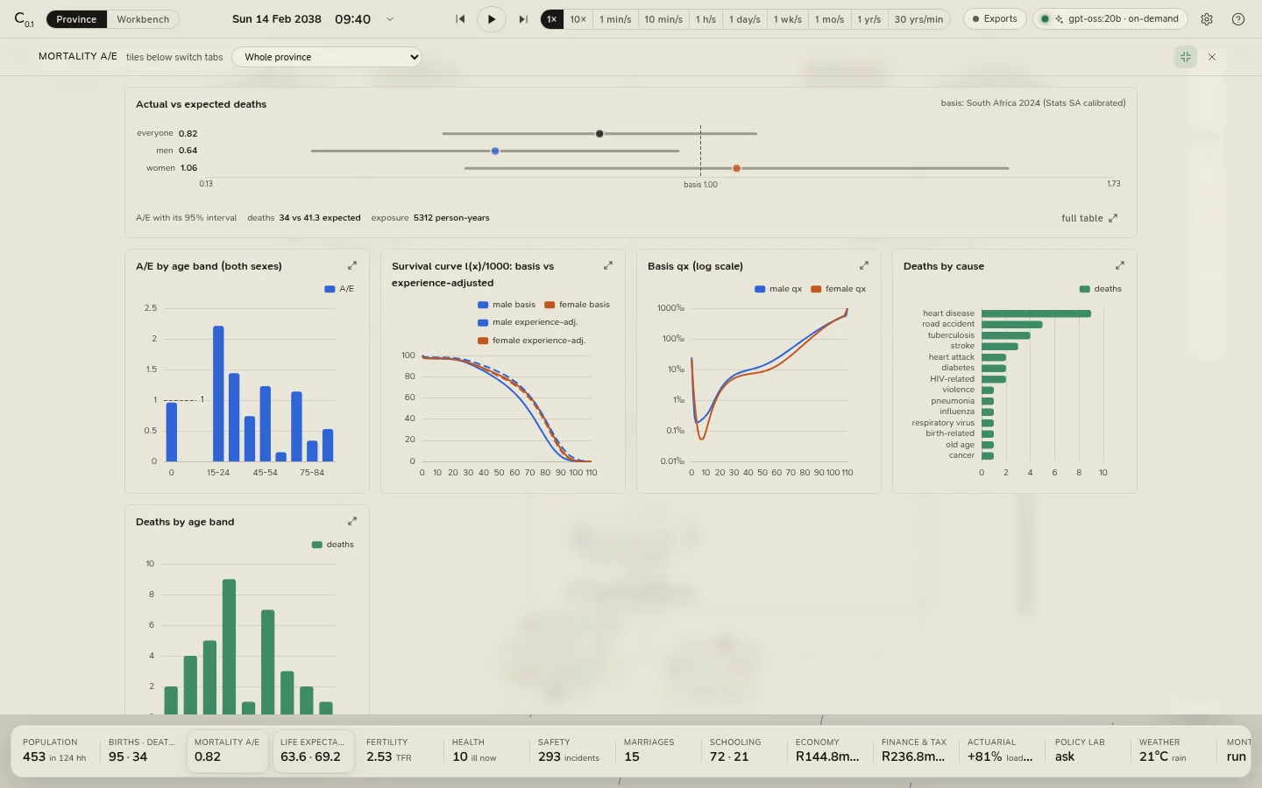This screenshot has height=788, width=1262.
Task: Close the Mortality A/E panel
Action: (1212, 57)
